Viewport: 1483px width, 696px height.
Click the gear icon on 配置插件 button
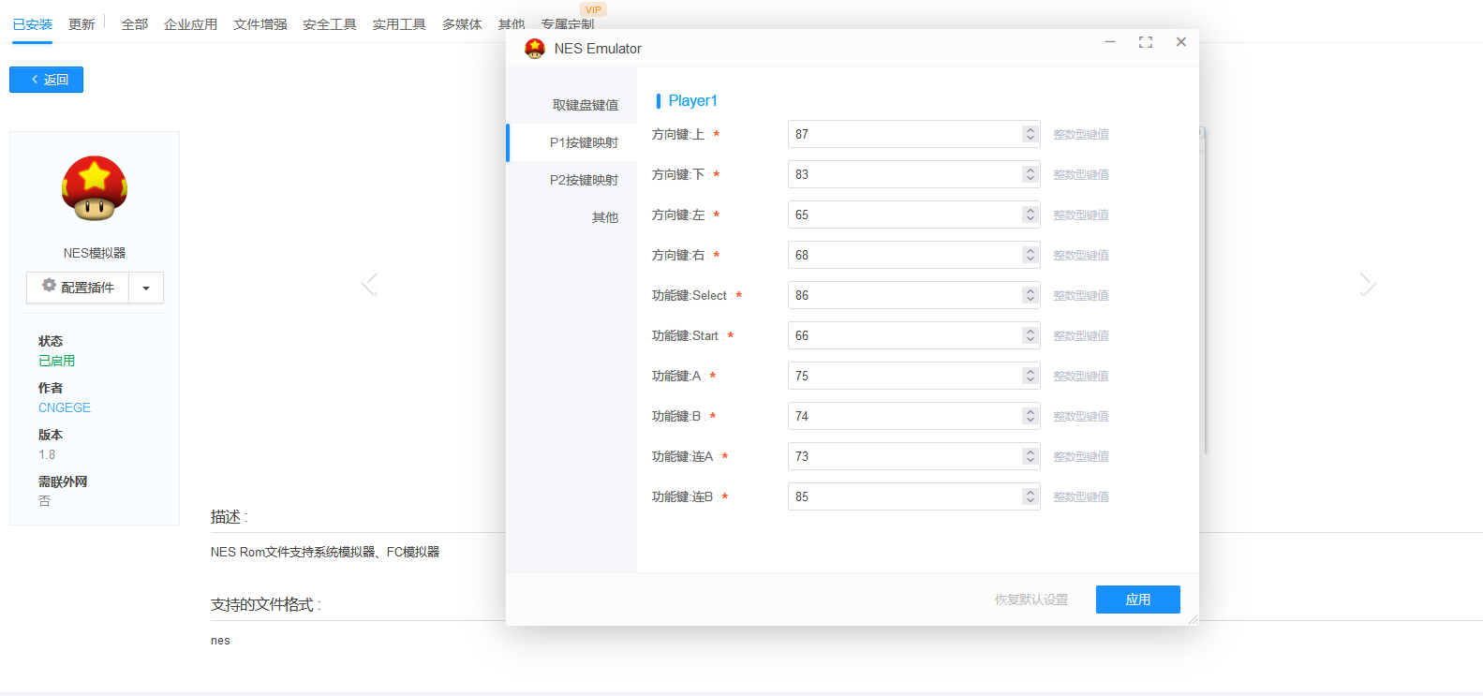pyautogui.click(x=49, y=285)
